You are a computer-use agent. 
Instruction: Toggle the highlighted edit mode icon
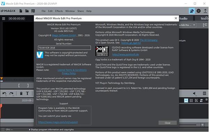click(x=192, y=11)
